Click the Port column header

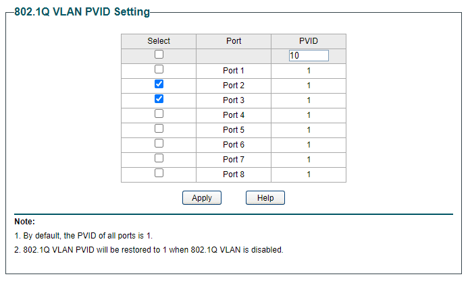(x=234, y=41)
